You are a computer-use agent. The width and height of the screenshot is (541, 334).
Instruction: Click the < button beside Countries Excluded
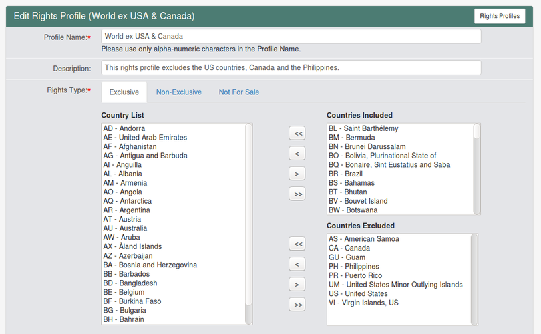pyautogui.click(x=297, y=265)
